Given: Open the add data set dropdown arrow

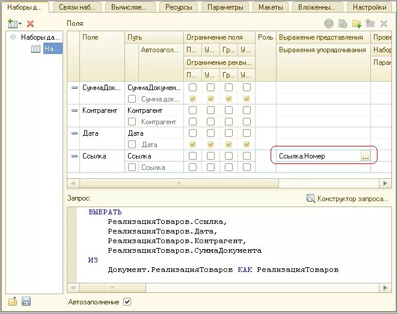Looking at the screenshot, I should (x=20, y=24).
